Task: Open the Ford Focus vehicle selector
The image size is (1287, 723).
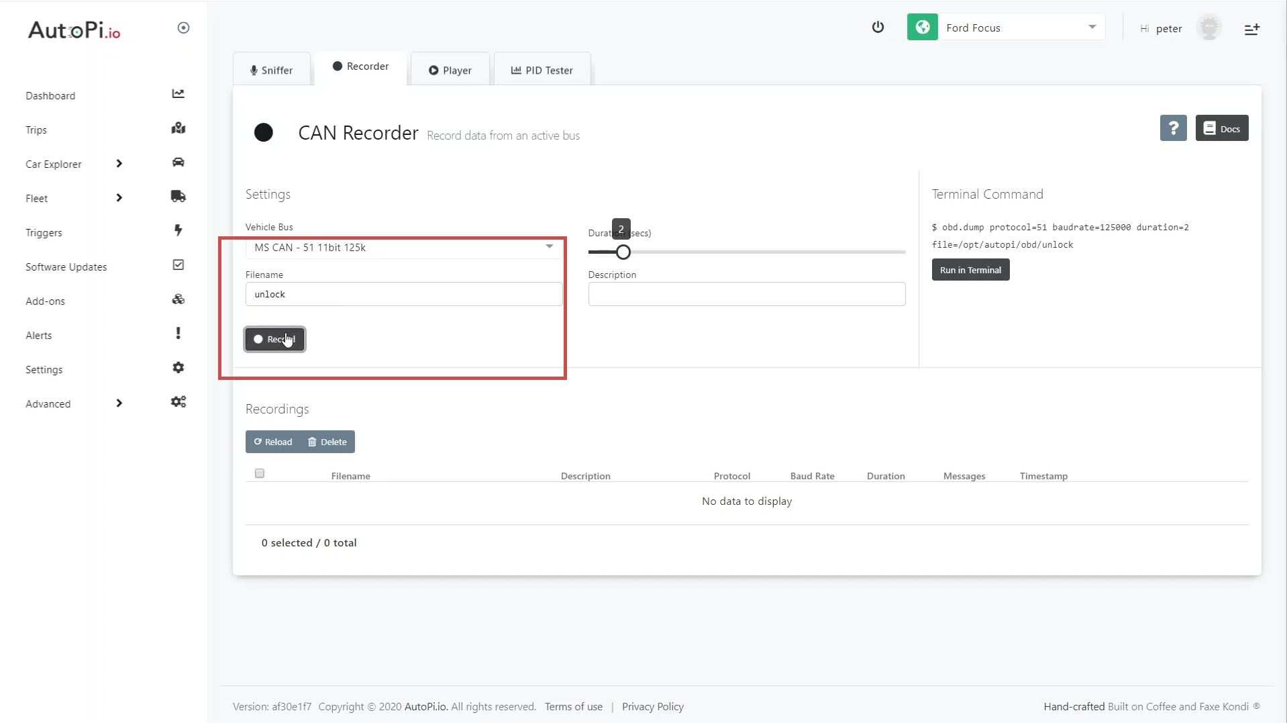Action: tap(1020, 28)
